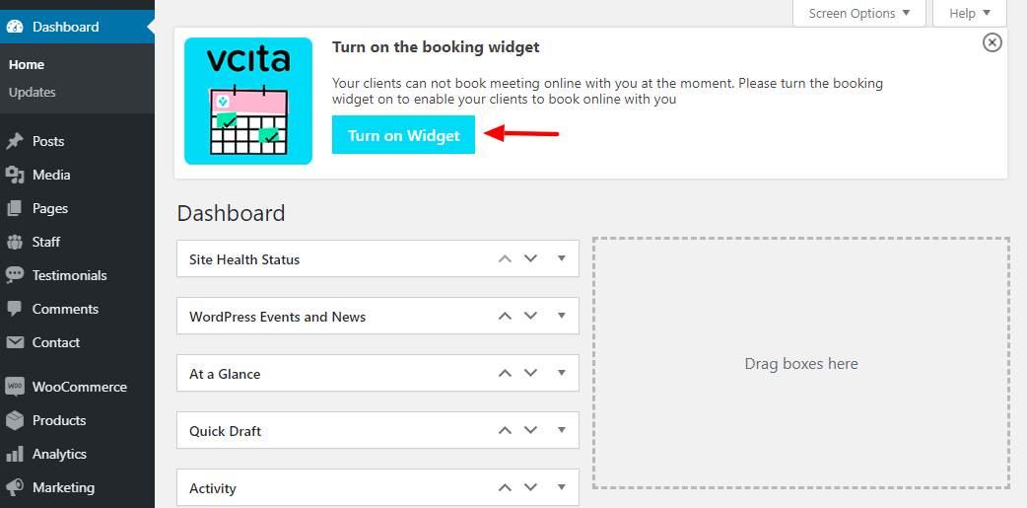1027x508 pixels.
Task: Open the WooCommerce icon in sidebar
Action: [x=15, y=387]
